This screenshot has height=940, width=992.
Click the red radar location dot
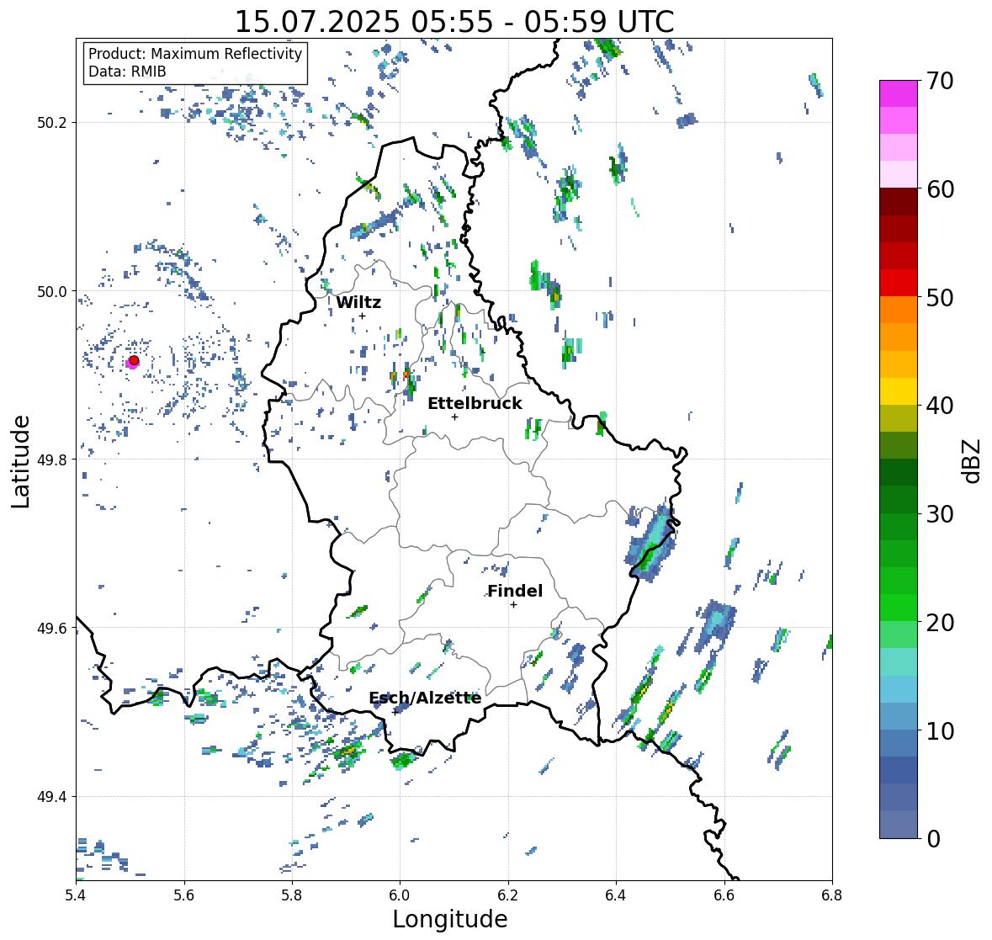[134, 360]
